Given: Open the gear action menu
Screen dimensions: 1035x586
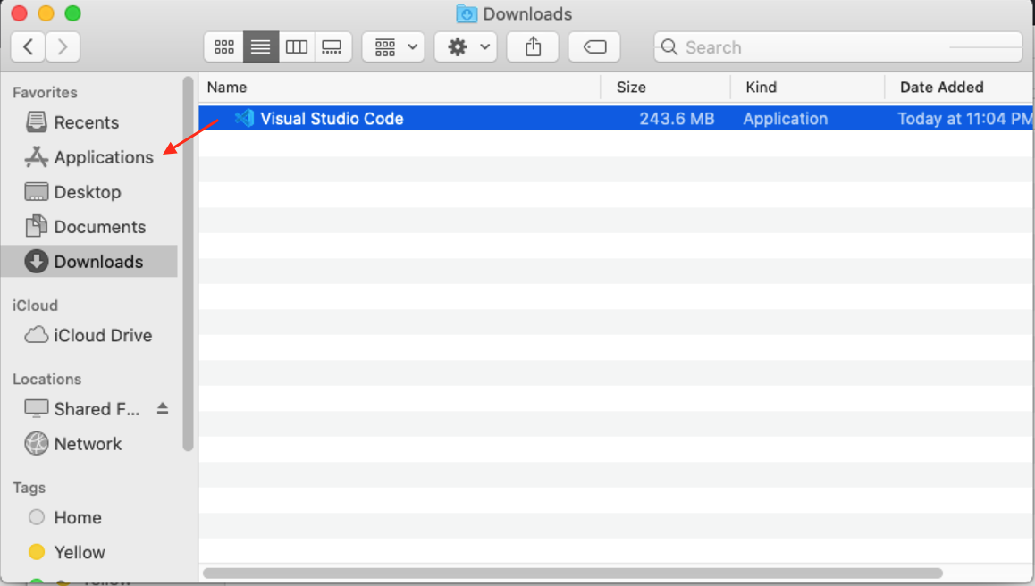Looking at the screenshot, I should [x=466, y=46].
